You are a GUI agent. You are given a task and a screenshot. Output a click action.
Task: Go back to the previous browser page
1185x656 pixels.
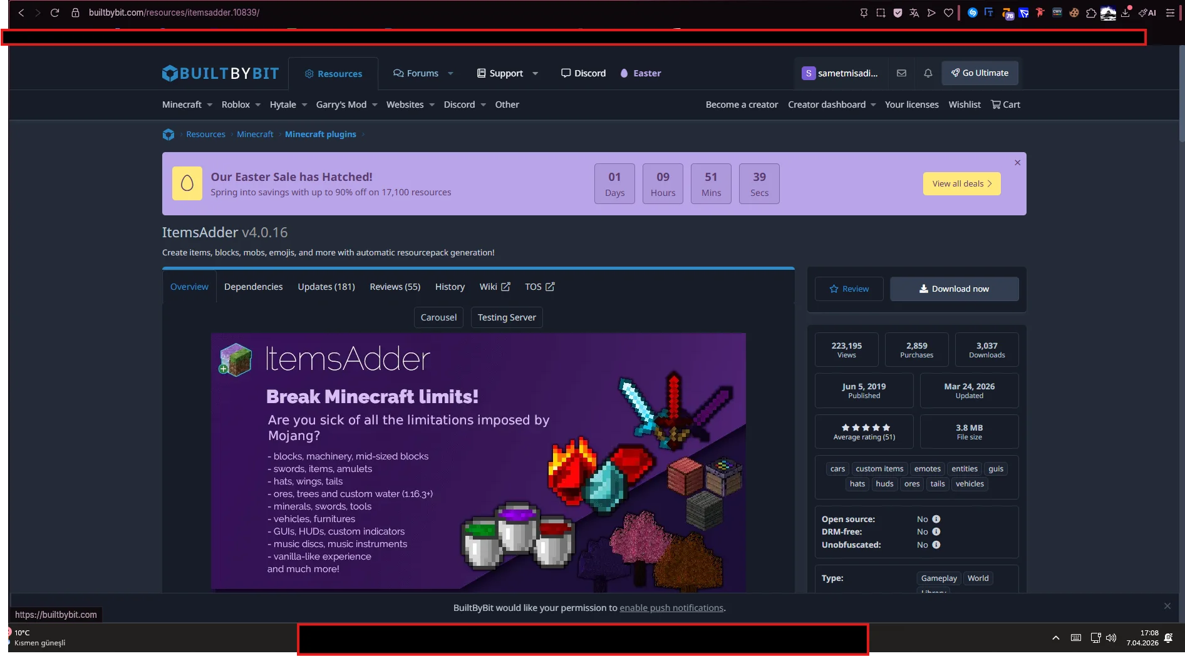pos(21,13)
